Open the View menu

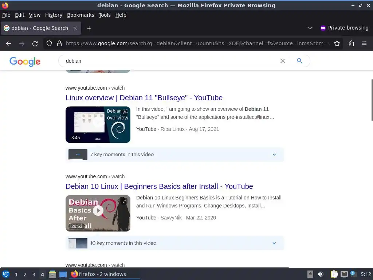point(35,15)
